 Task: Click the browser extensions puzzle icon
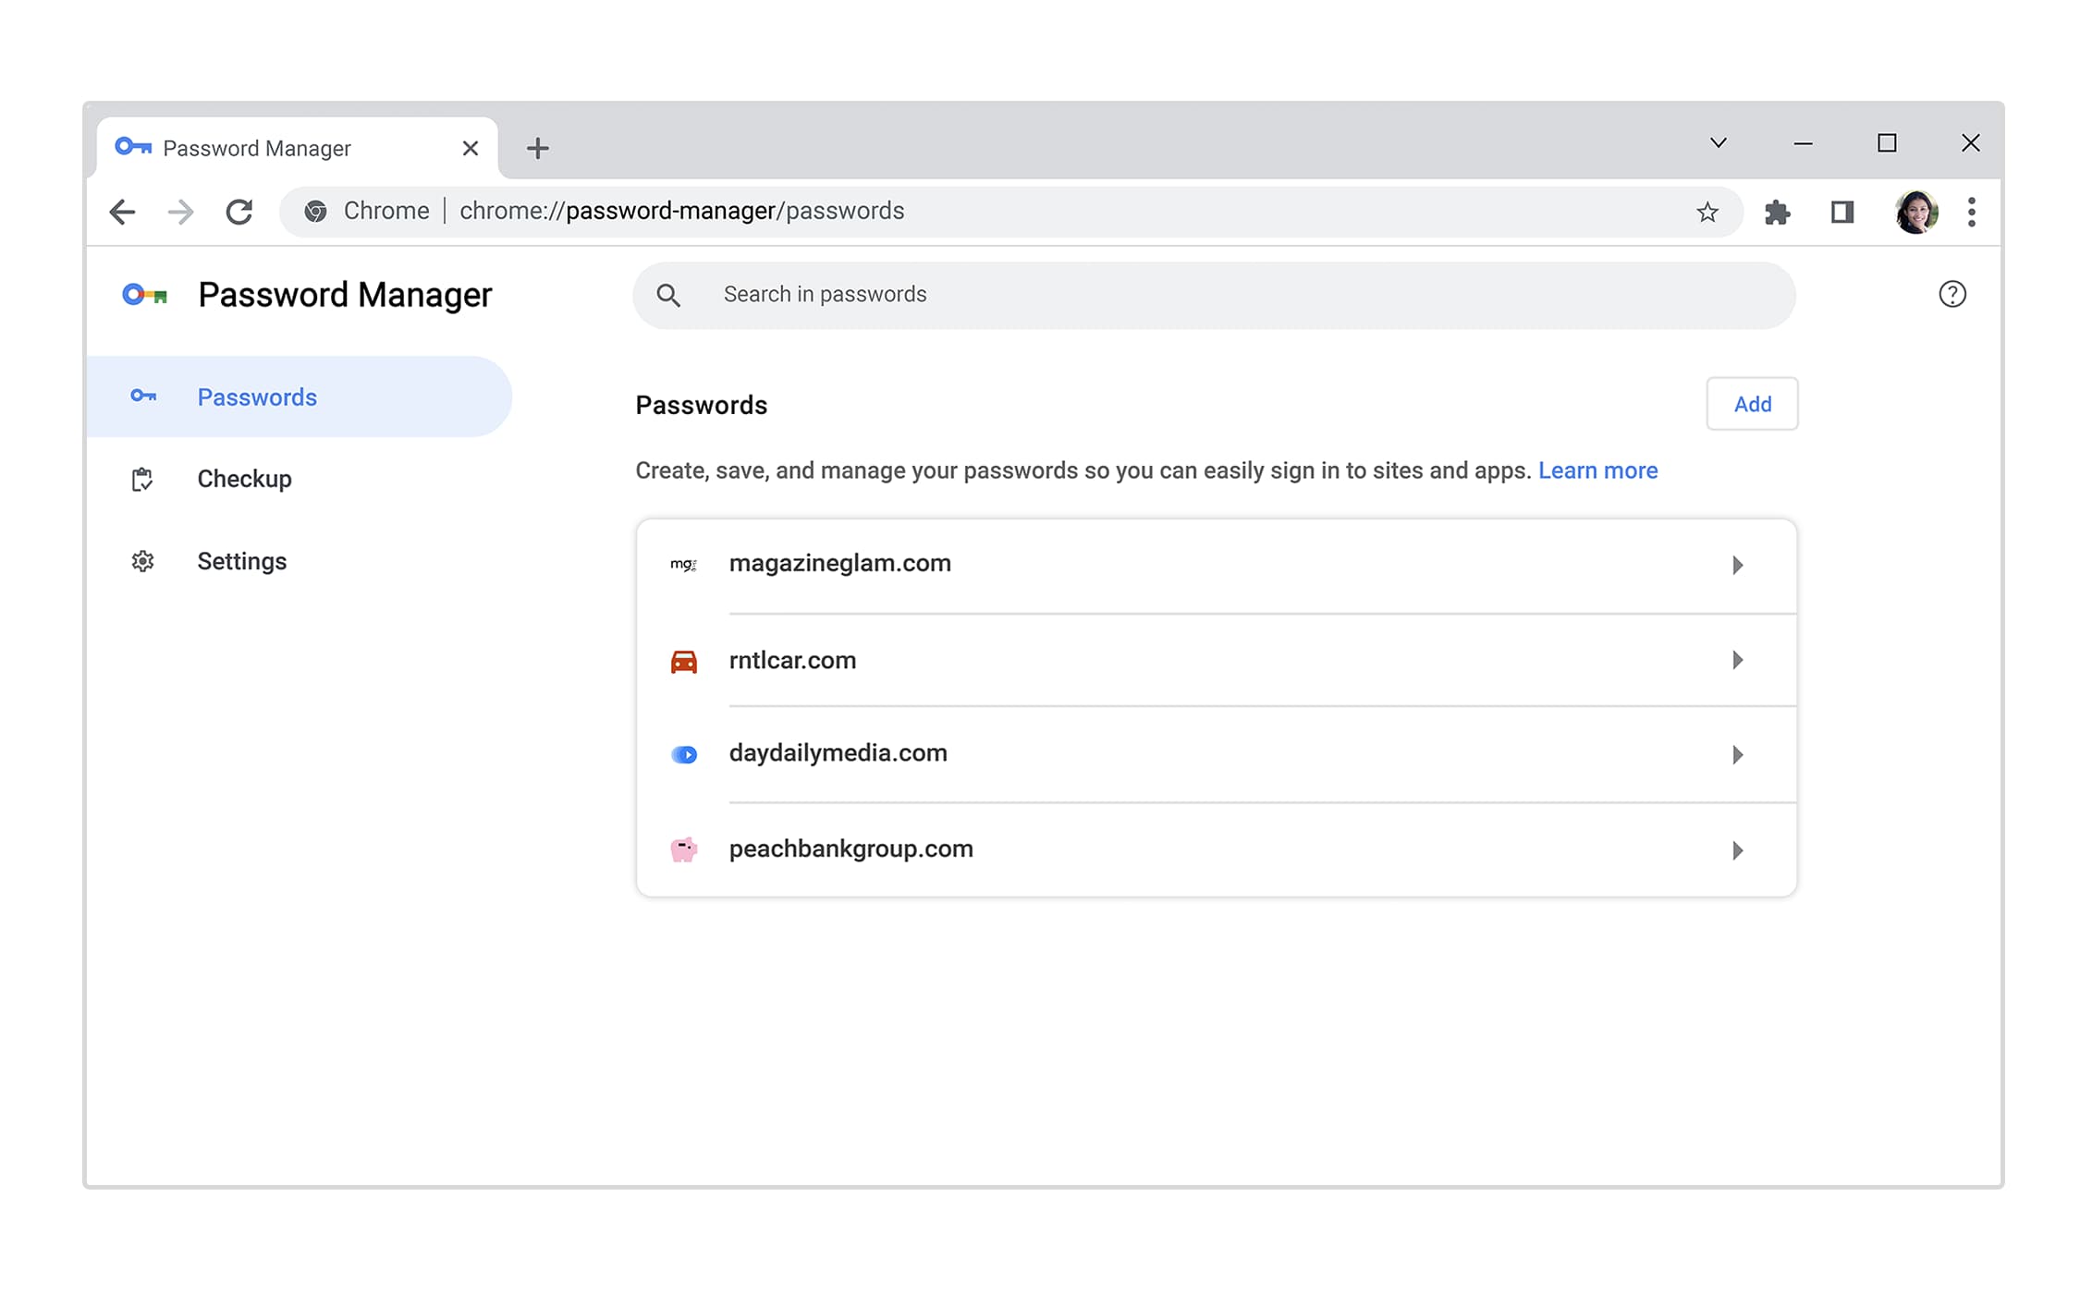1779,210
